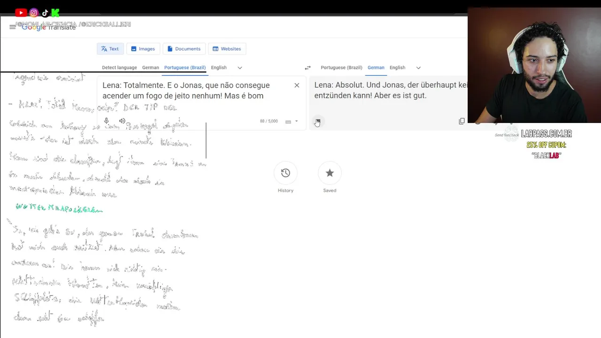
Task: Select English as source language
Action: pyautogui.click(x=219, y=68)
